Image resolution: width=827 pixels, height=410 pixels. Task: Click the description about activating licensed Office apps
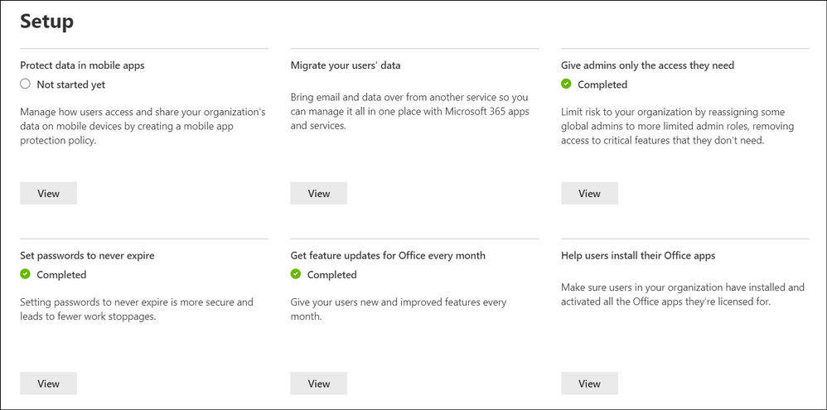point(682,295)
